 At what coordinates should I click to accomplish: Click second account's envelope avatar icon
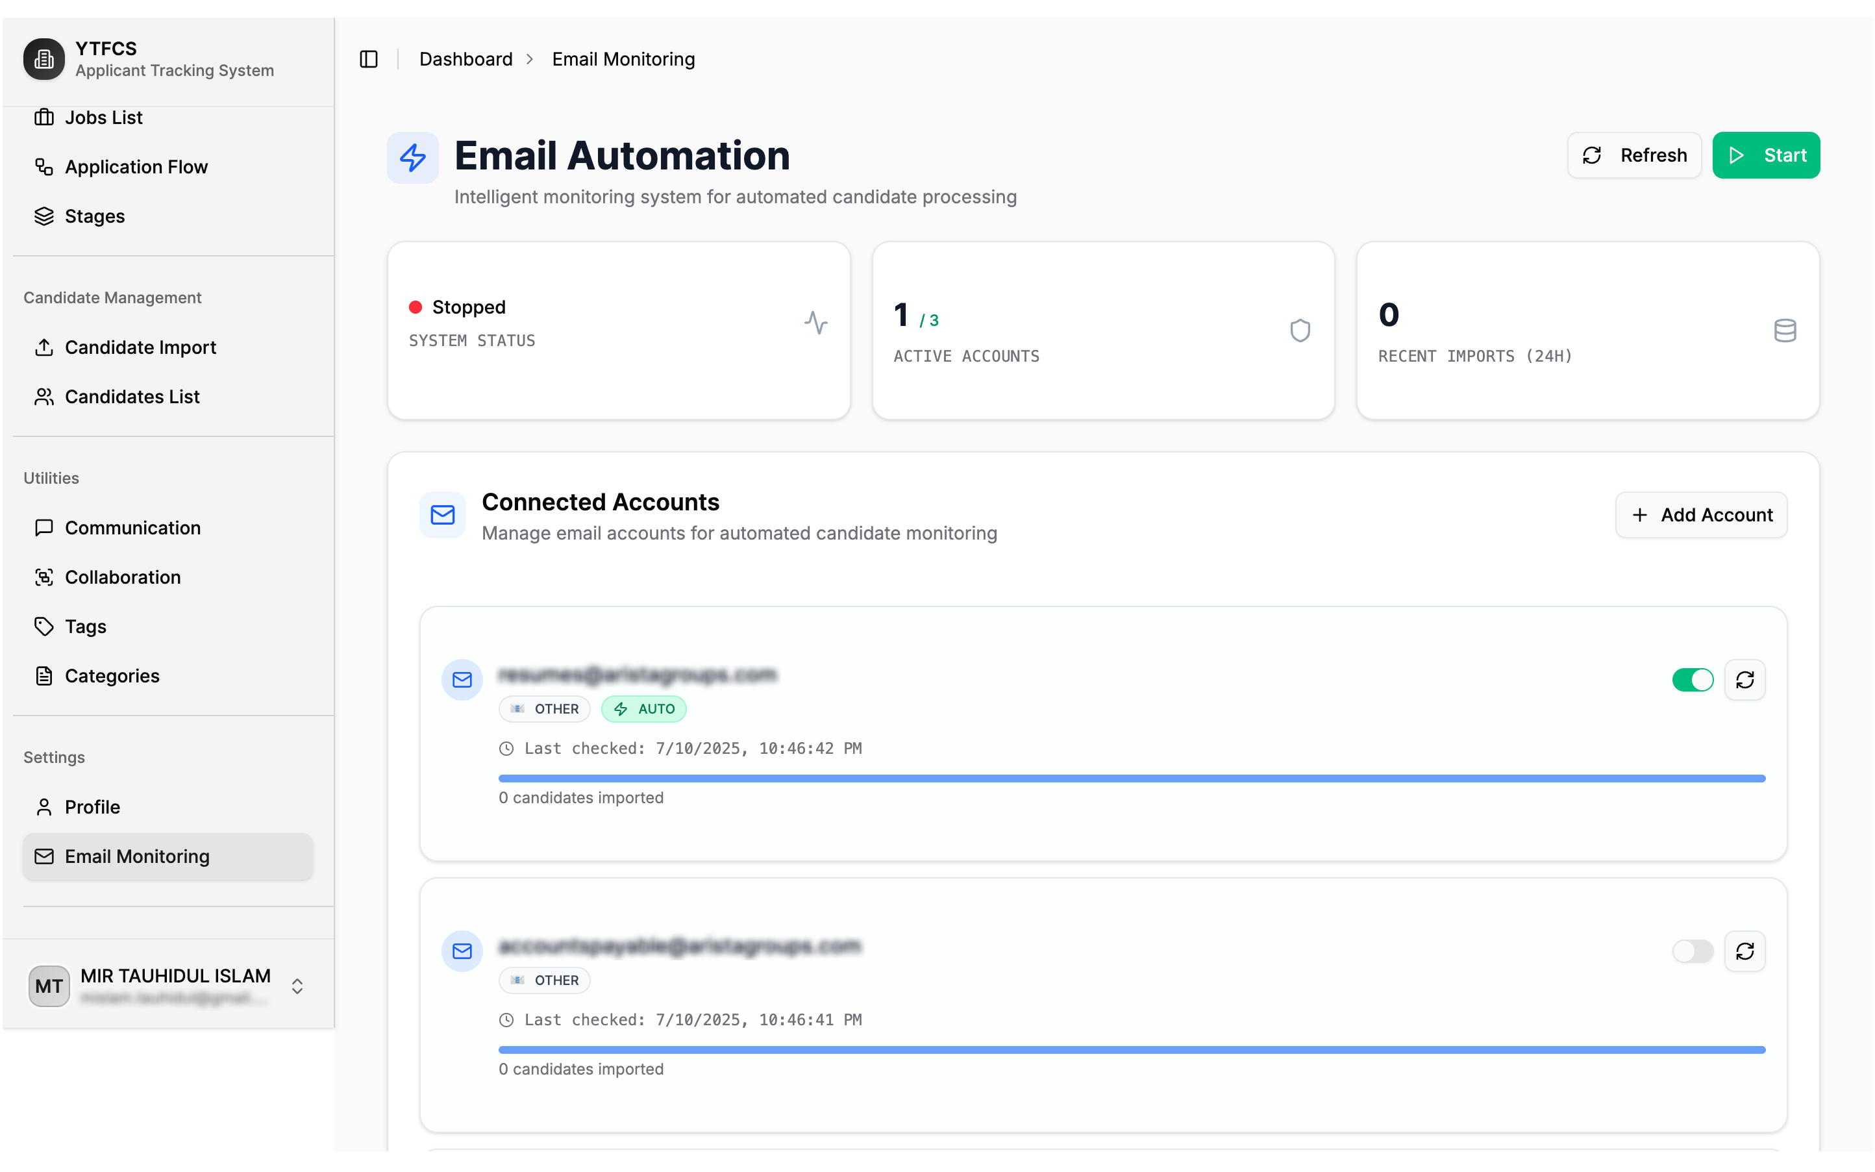click(x=462, y=951)
